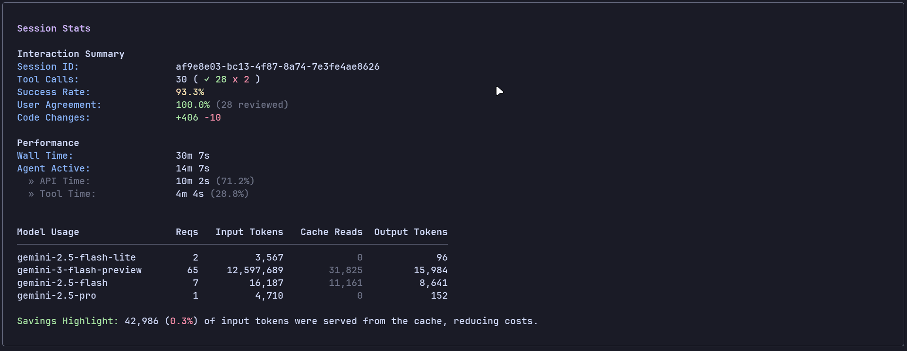Click the Tool Time label

(68, 194)
